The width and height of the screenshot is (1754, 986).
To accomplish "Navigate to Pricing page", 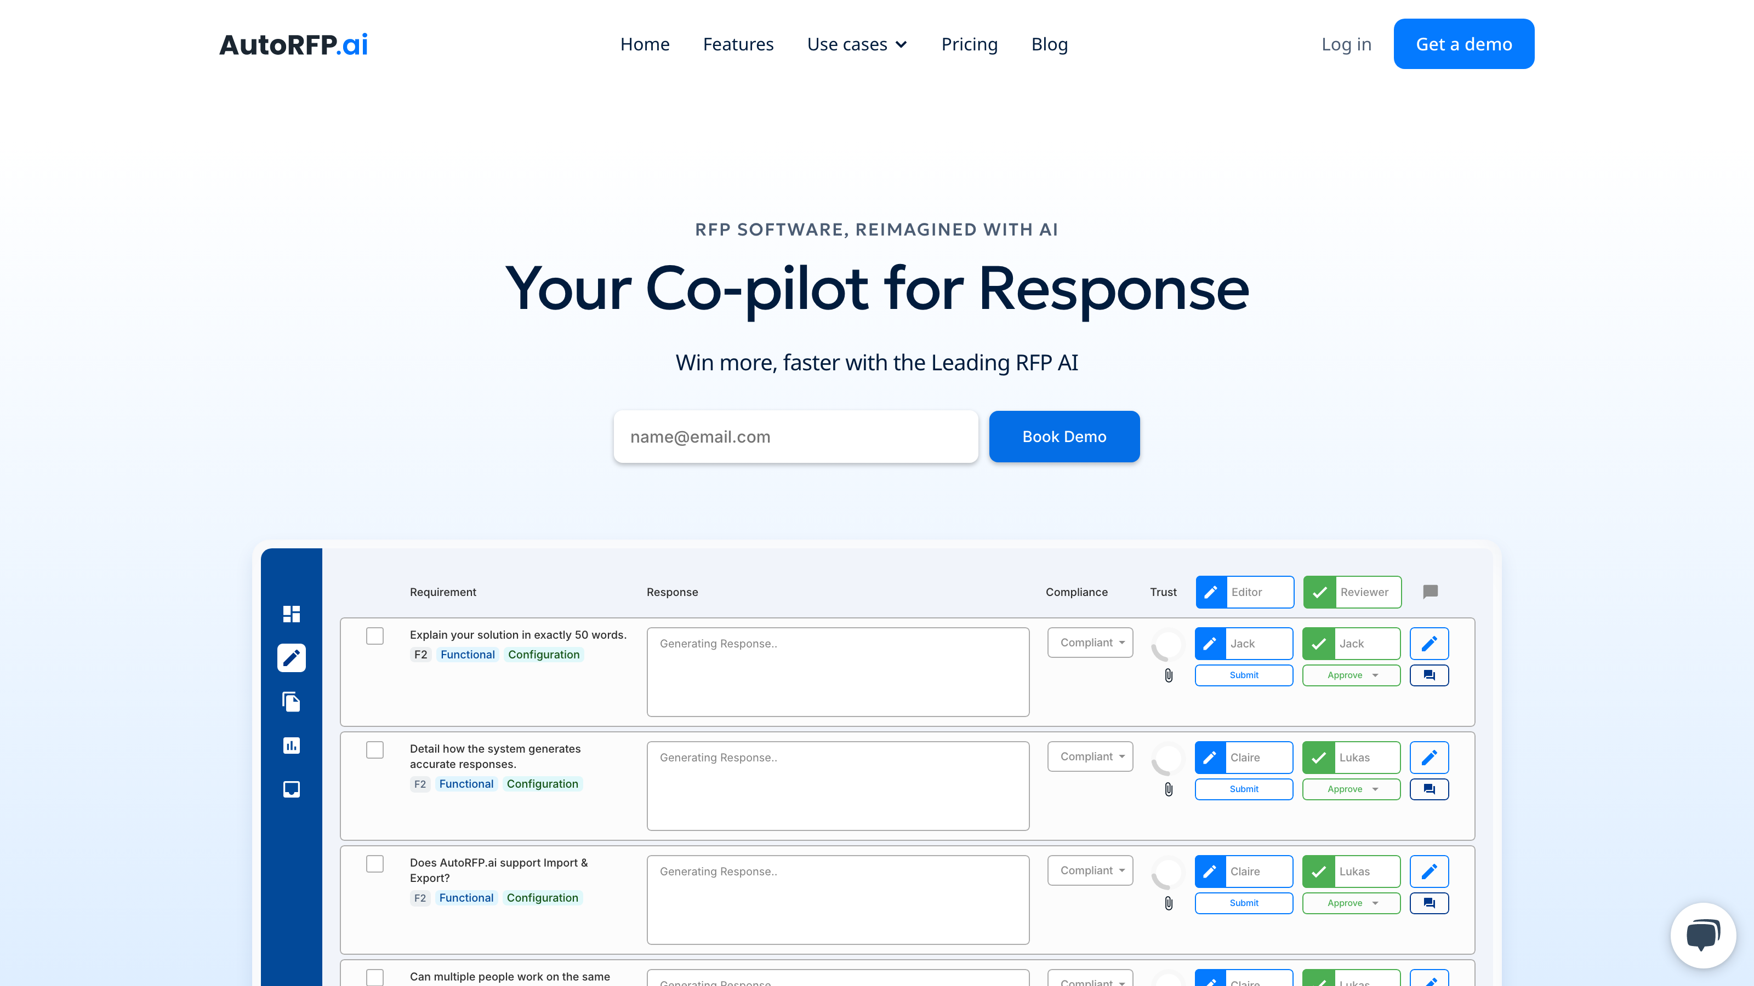I will click(x=970, y=43).
